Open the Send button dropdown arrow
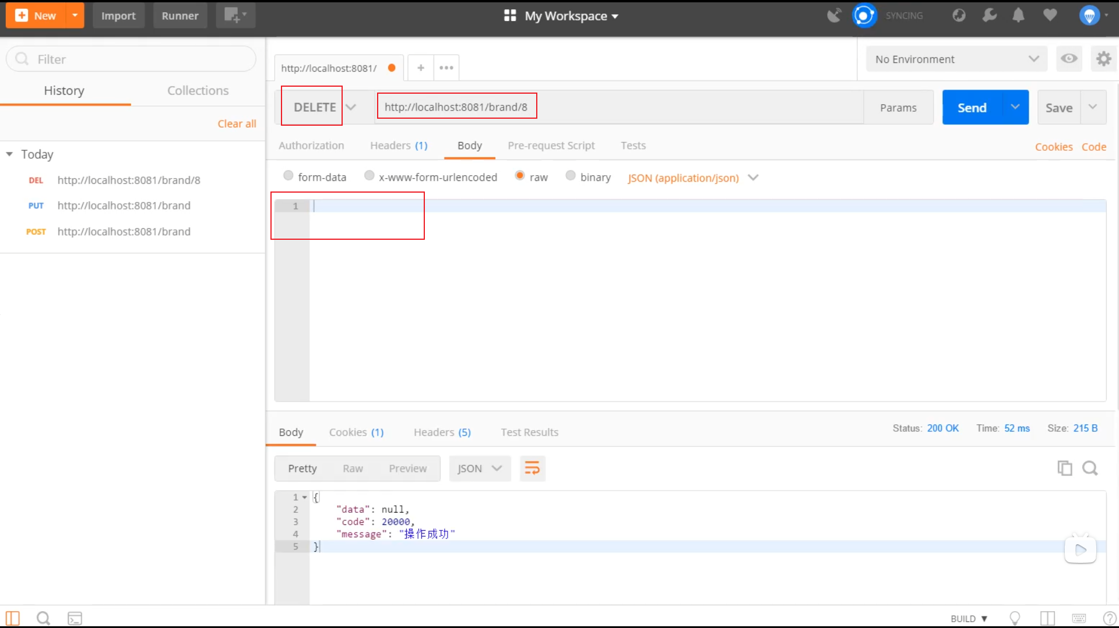Viewport: 1119px width, 628px height. coord(1015,107)
